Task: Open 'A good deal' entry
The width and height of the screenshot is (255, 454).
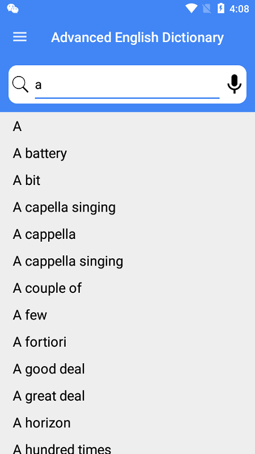Action: [x=127, y=369]
